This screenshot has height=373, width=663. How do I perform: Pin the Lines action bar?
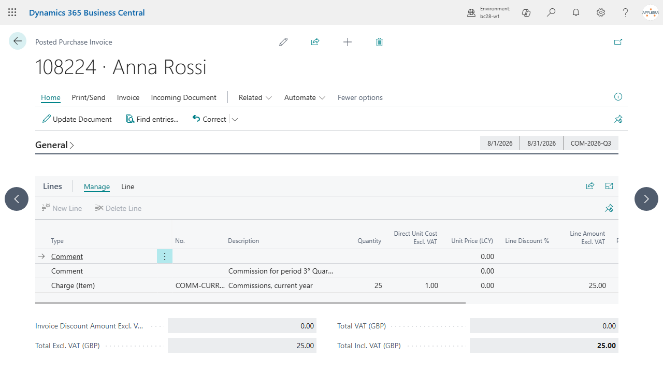point(609,208)
